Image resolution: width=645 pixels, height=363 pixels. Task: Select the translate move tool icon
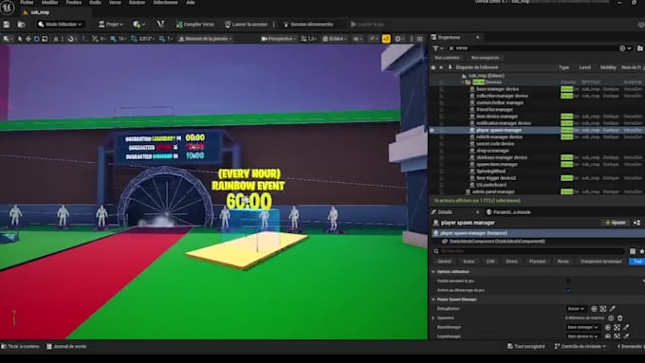click(x=28, y=39)
